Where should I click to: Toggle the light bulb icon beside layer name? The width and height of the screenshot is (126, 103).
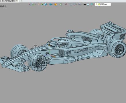coord(97,4)
